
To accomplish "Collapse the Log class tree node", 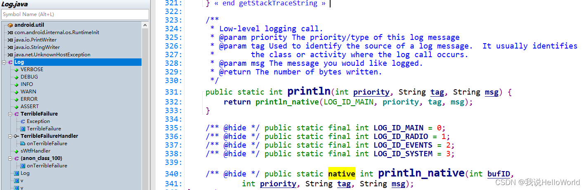I will pos(4,62).
